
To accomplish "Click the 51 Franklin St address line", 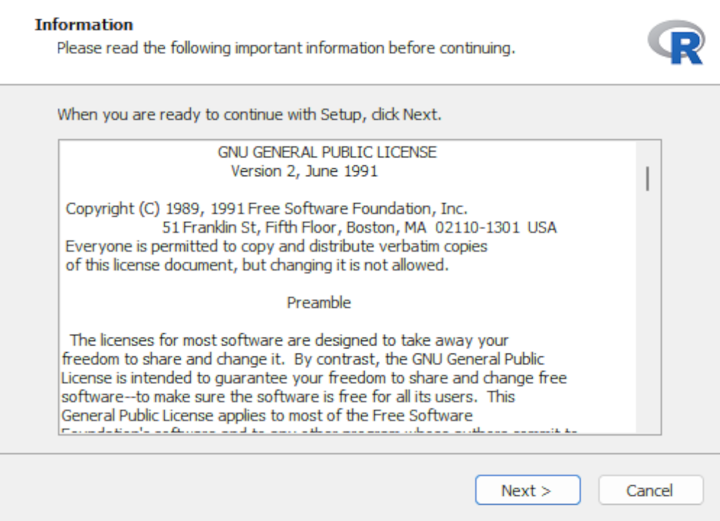I will (359, 227).
